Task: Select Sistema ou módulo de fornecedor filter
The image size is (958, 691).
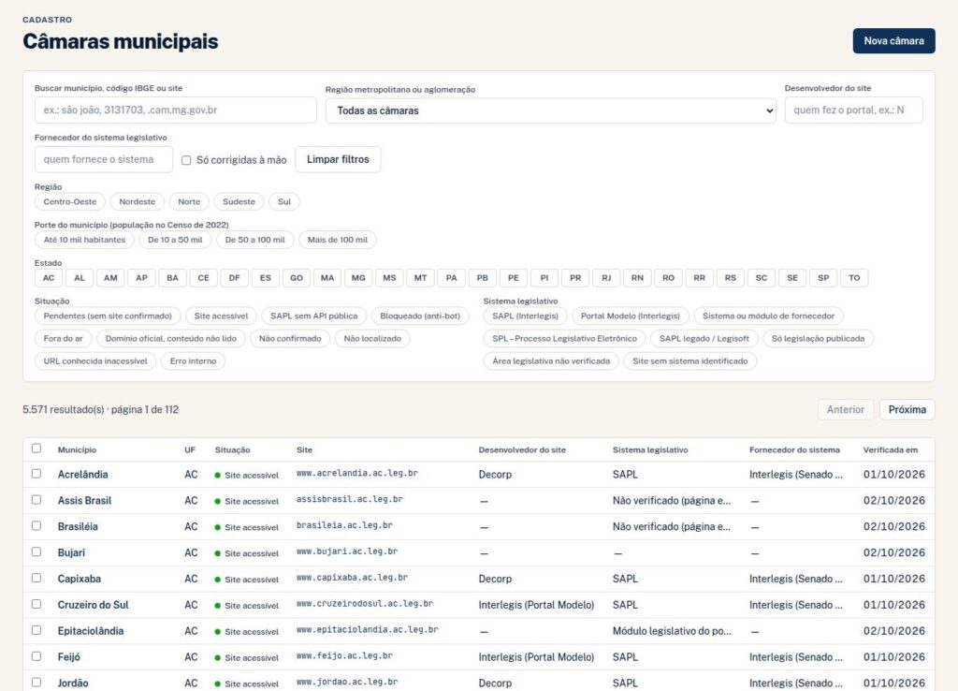Action: (x=768, y=316)
